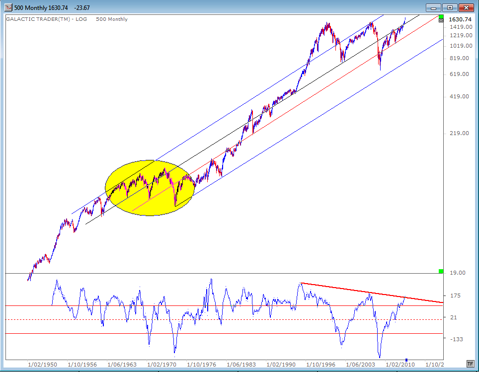This screenshot has width=479, height=372.
Task: Click the '500 Monthly' label inside the chart
Action: point(112,19)
